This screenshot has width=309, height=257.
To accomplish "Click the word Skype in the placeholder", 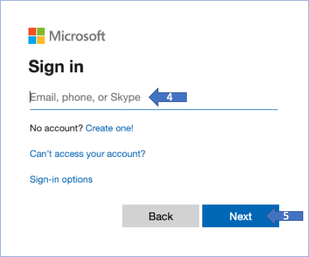I will [125, 98].
